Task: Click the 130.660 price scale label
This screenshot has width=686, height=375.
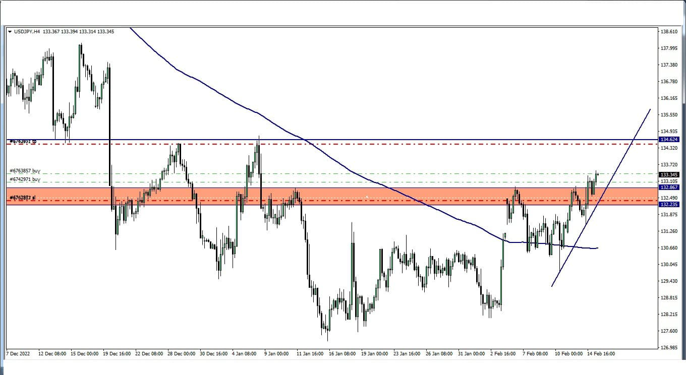Action: [x=669, y=247]
